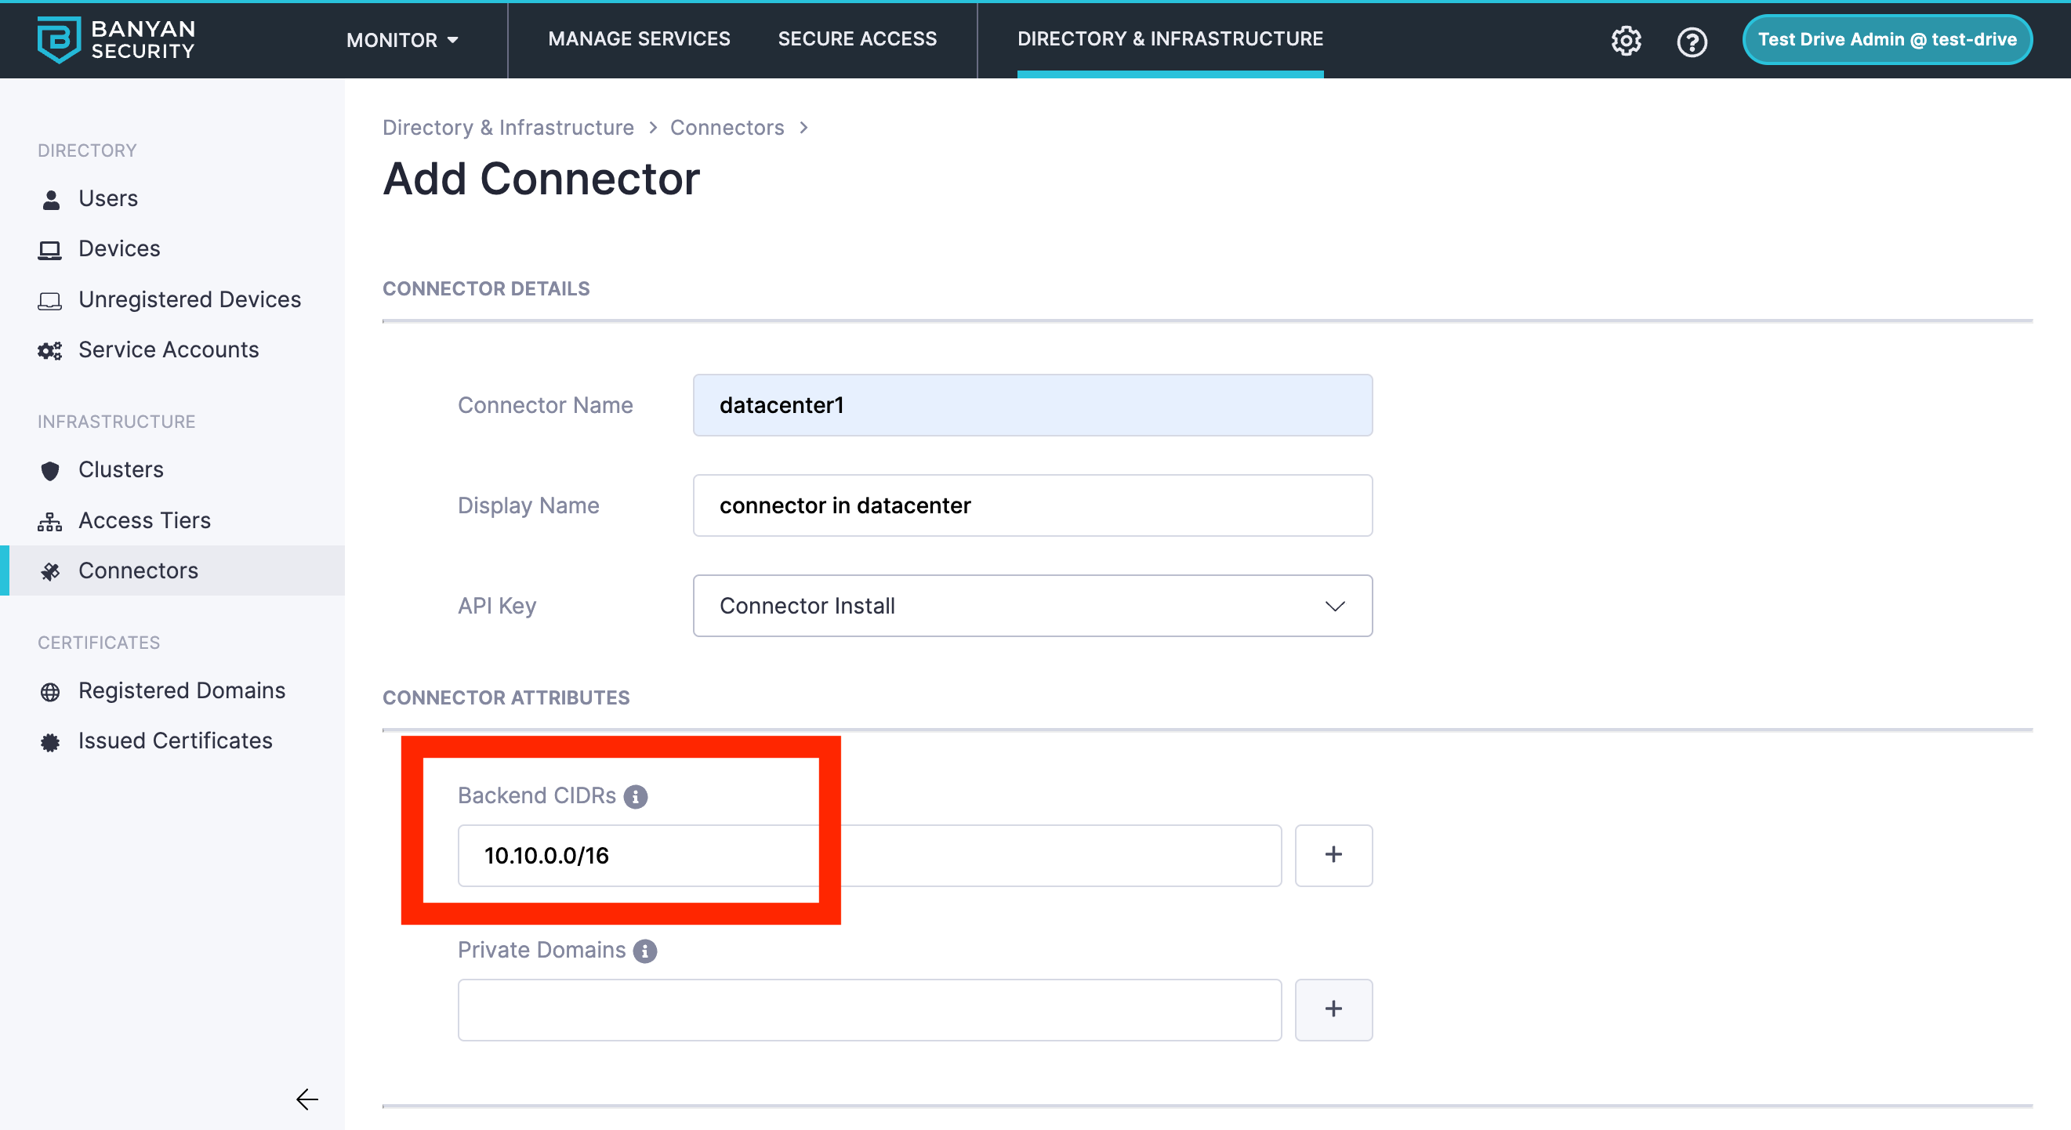
Task: Click the Users person icon
Action: pos(50,199)
